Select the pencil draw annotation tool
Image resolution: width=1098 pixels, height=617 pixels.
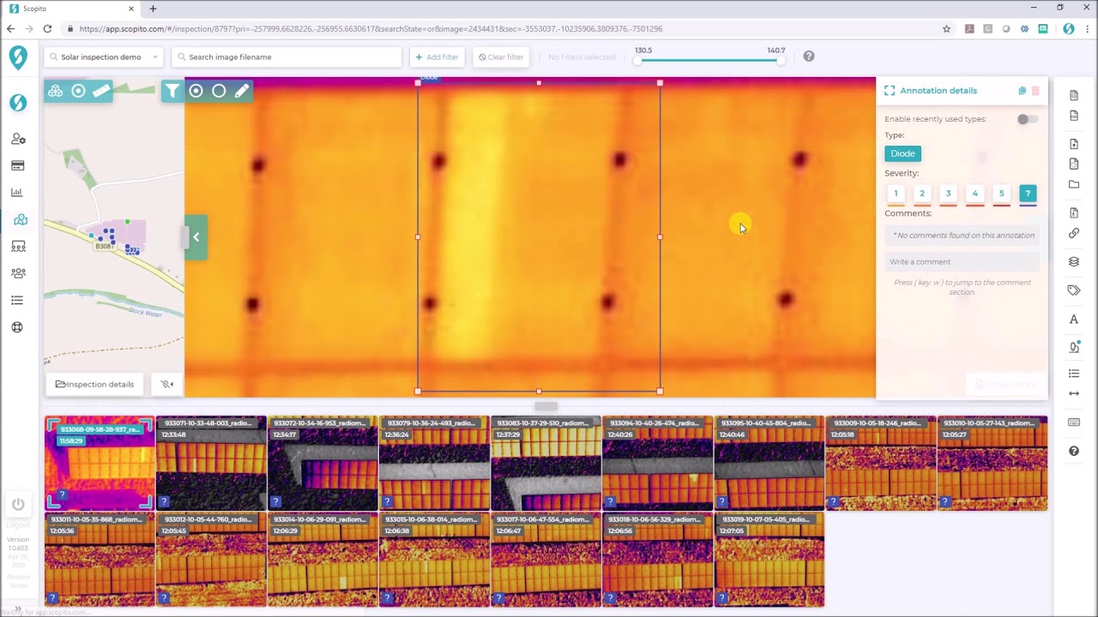tap(242, 91)
